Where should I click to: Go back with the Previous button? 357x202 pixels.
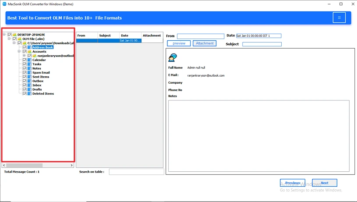click(x=293, y=183)
